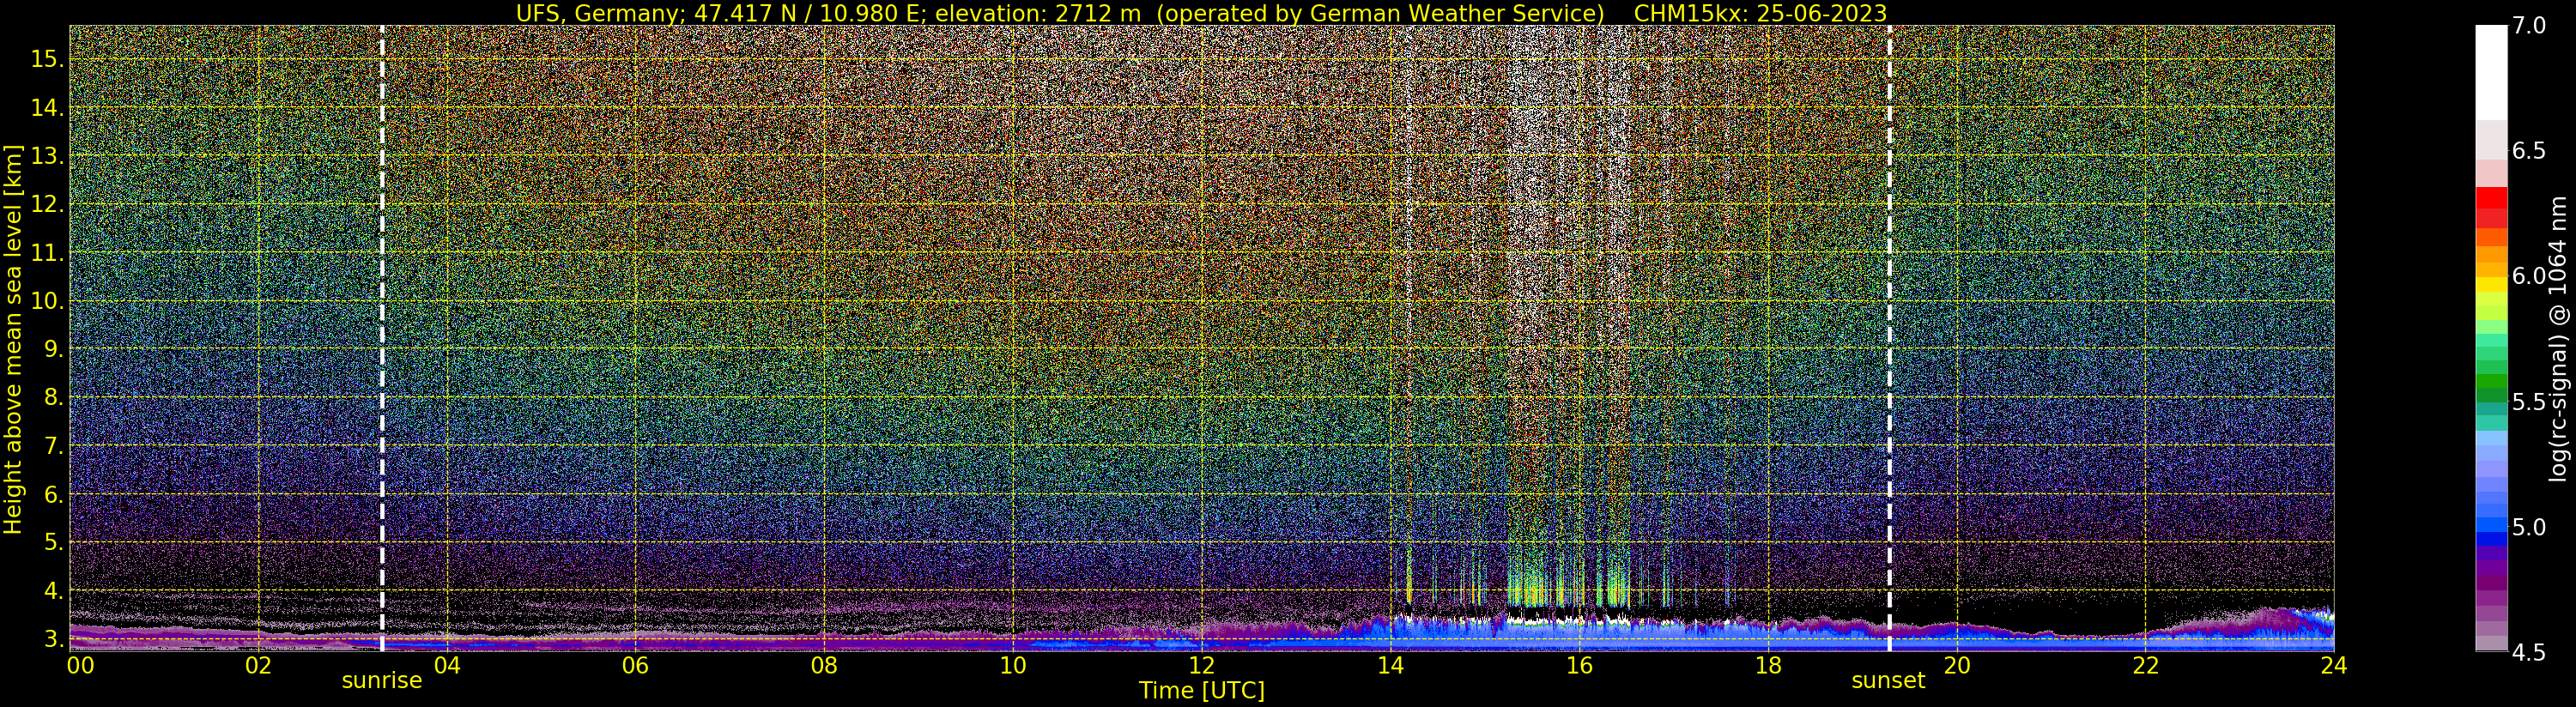
Task: Click the time axis tick label '06'
Action: click(x=636, y=665)
